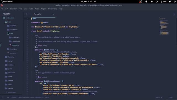Open the Preferences menu
Image resolution: width=177 pixels, height=100 pixels.
[53, 9]
